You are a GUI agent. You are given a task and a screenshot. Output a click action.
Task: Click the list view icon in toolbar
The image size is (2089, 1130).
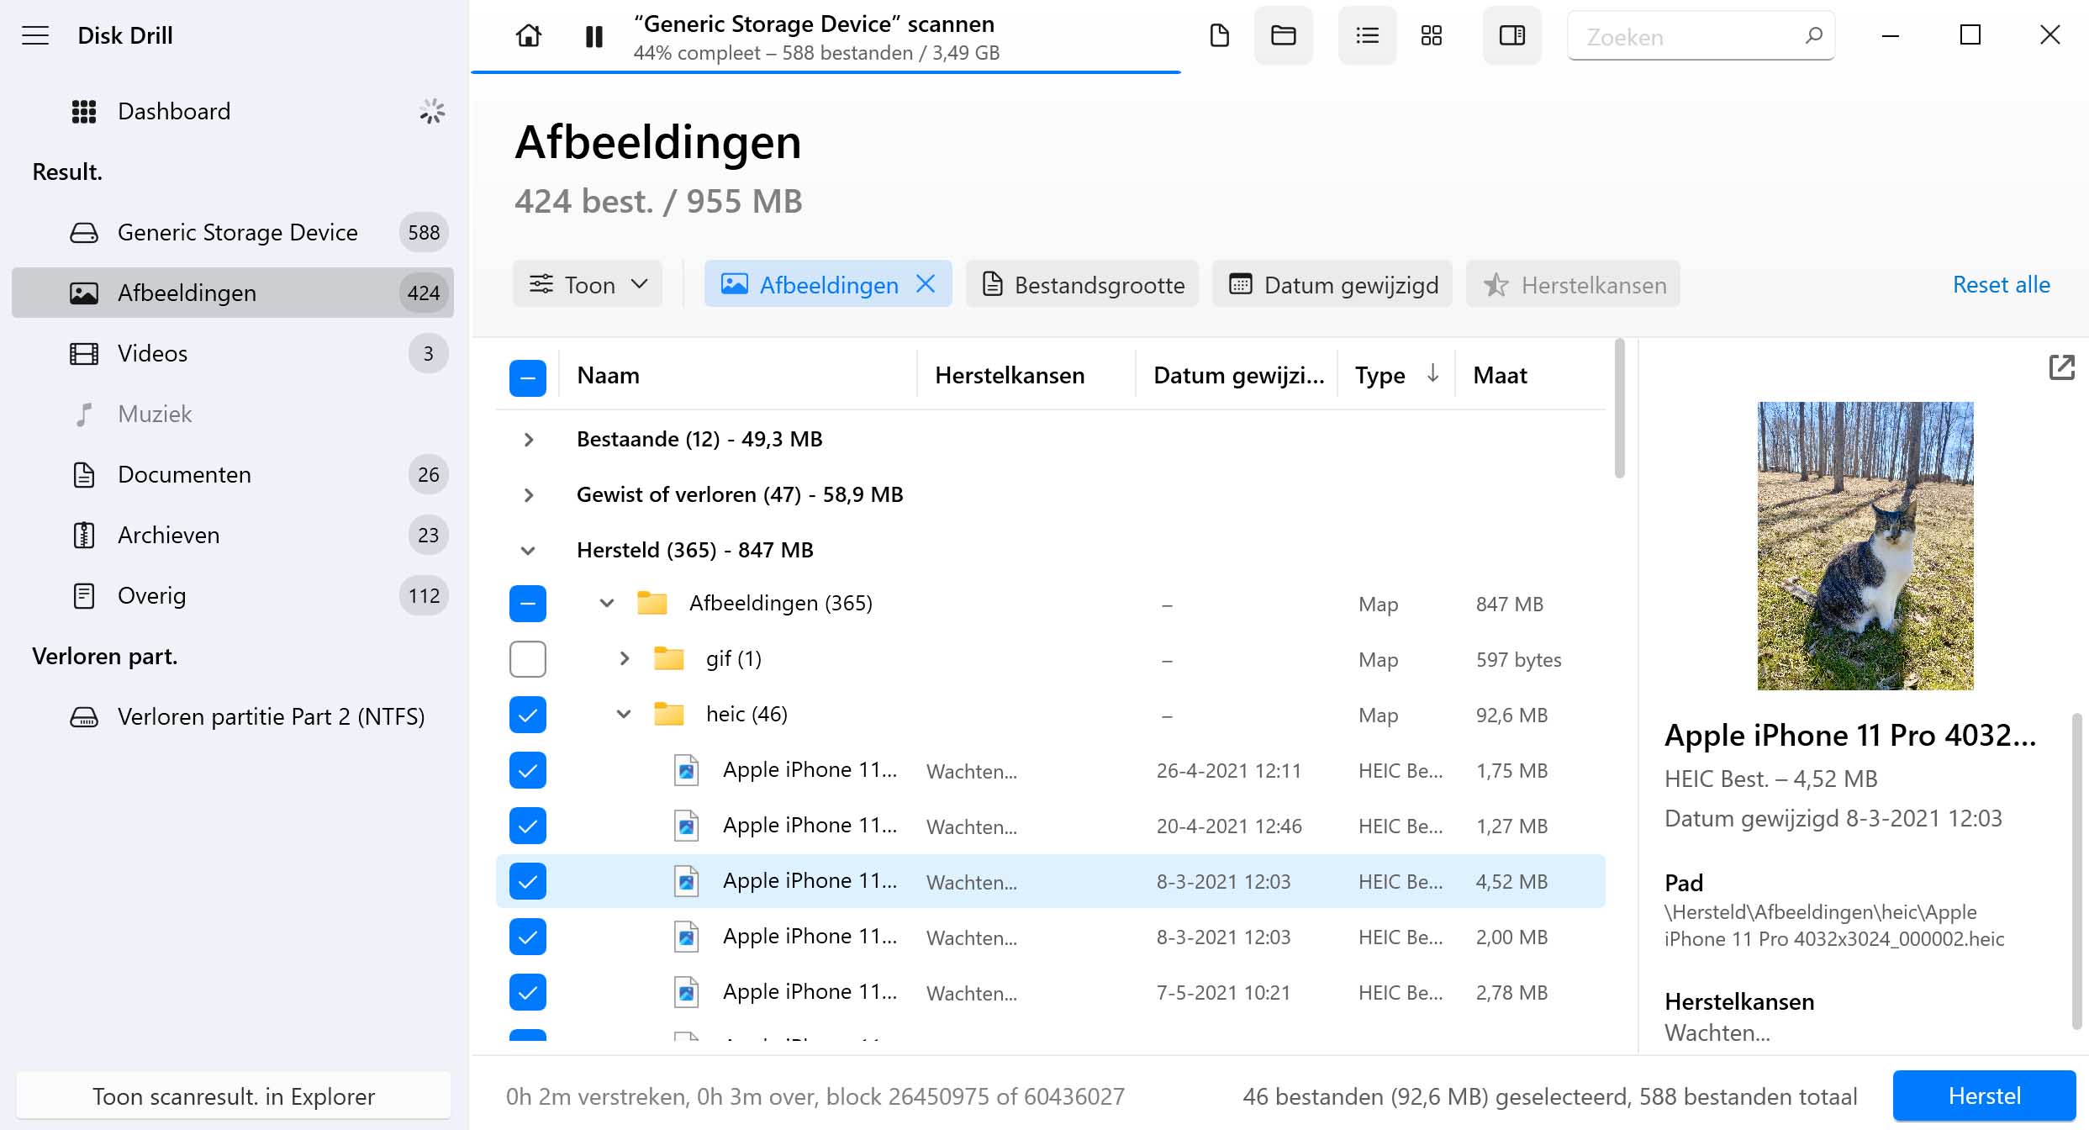(1367, 34)
